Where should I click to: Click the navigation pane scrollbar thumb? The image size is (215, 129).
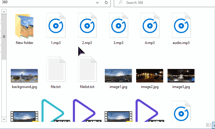click(4, 37)
